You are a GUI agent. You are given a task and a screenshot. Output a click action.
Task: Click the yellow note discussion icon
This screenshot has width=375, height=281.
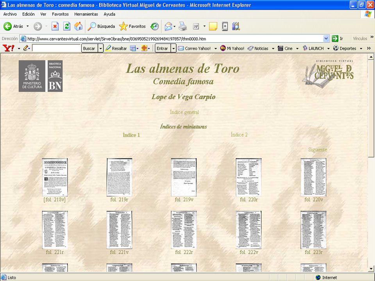point(213,26)
